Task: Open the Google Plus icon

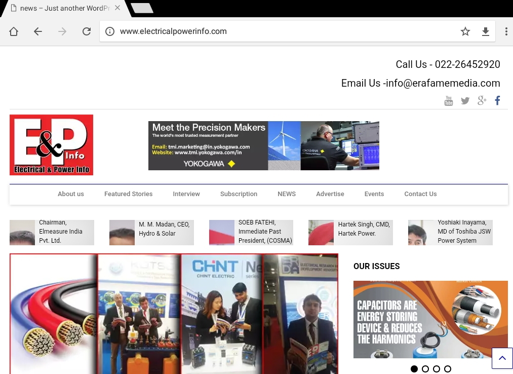Action: 482,101
